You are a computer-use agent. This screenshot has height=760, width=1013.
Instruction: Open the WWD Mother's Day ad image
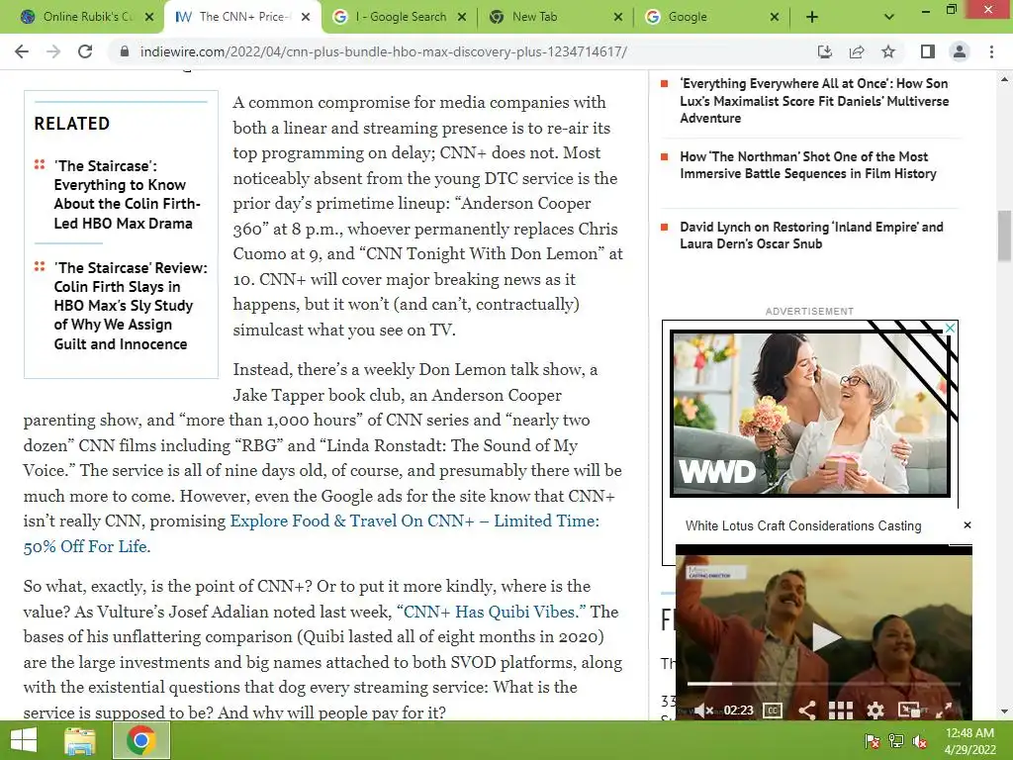(x=810, y=414)
